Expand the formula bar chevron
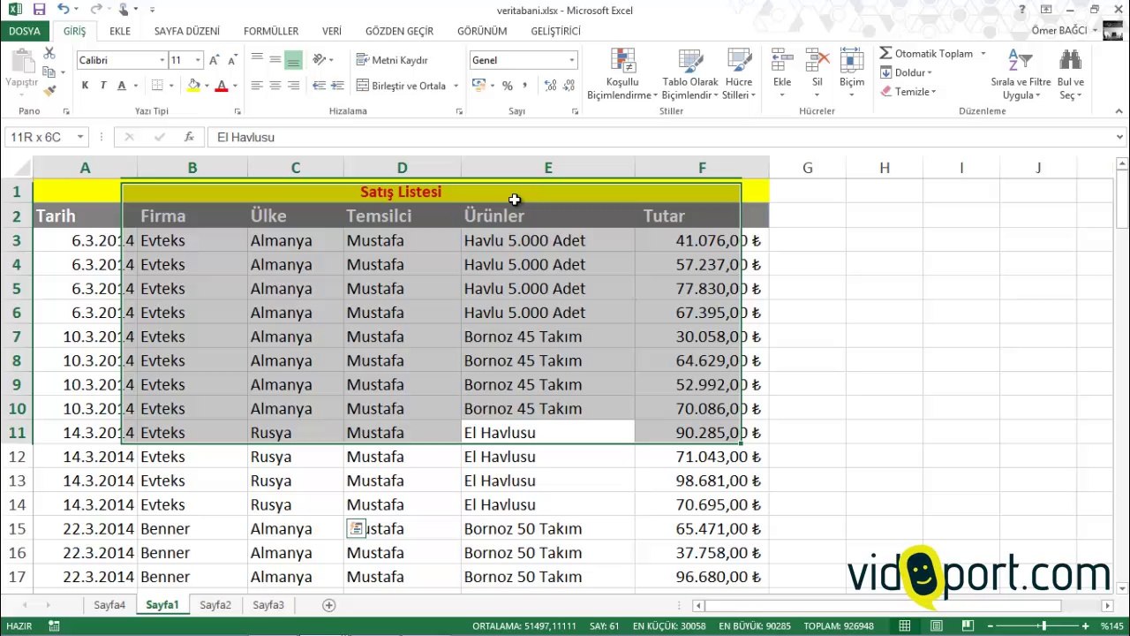Image resolution: width=1130 pixels, height=636 pixels. (1120, 137)
